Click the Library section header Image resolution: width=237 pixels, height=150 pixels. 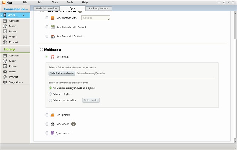tap(9, 50)
